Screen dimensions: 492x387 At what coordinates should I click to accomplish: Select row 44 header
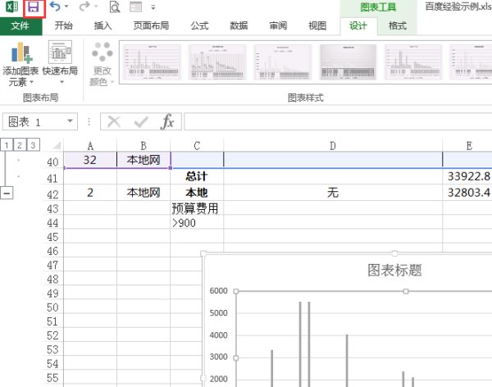pyautogui.click(x=52, y=223)
